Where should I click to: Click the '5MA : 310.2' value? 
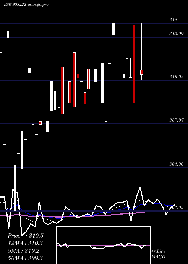(23, 251)
